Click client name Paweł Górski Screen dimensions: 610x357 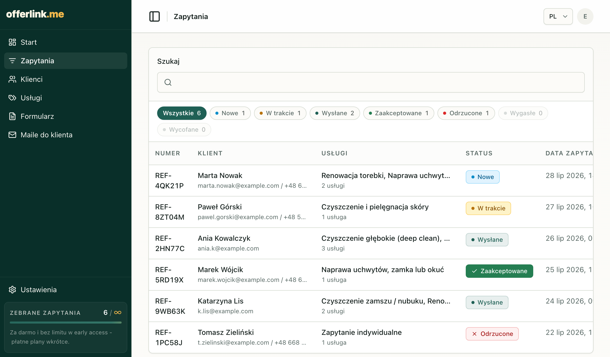click(220, 207)
